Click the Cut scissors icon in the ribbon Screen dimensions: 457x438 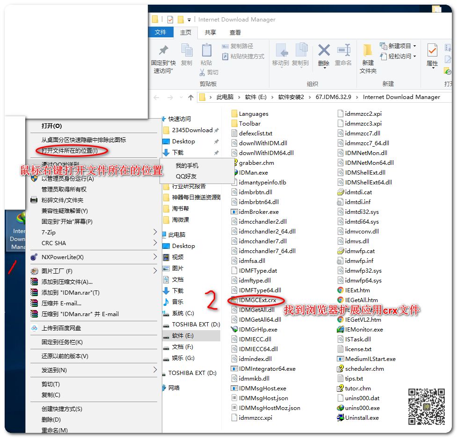pos(202,72)
